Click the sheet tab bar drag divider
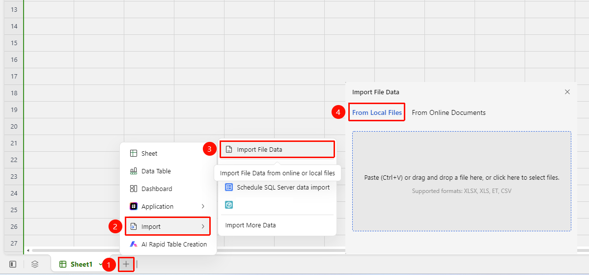The width and height of the screenshot is (589, 275). (137, 265)
